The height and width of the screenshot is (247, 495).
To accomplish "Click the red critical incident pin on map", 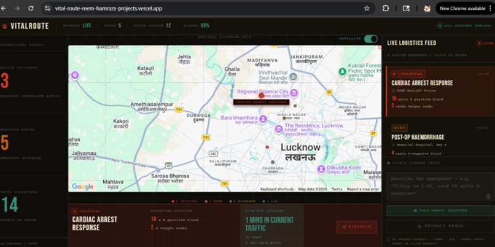I will pyautogui.click(x=261, y=95).
